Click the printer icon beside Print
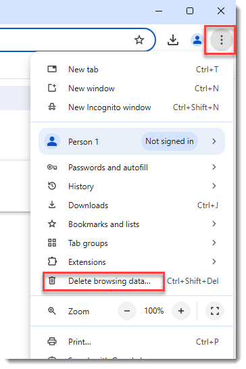246x369 pixels. (x=52, y=341)
